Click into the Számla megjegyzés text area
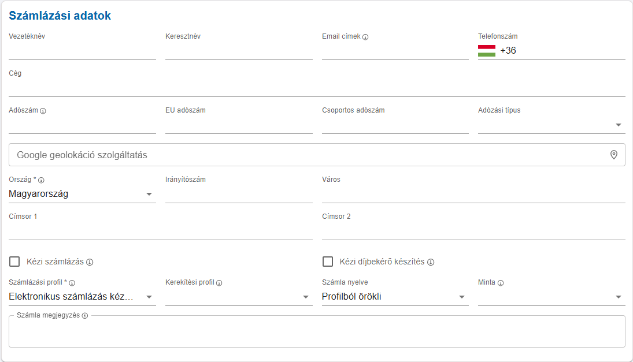The image size is (633, 362). (x=317, y=334)
